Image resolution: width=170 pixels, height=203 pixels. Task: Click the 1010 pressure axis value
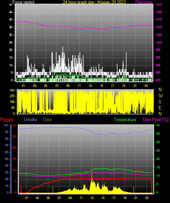(x=159, y=27)
